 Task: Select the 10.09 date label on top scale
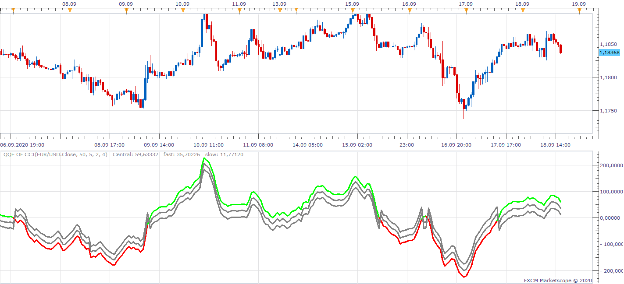click(183, 4)
